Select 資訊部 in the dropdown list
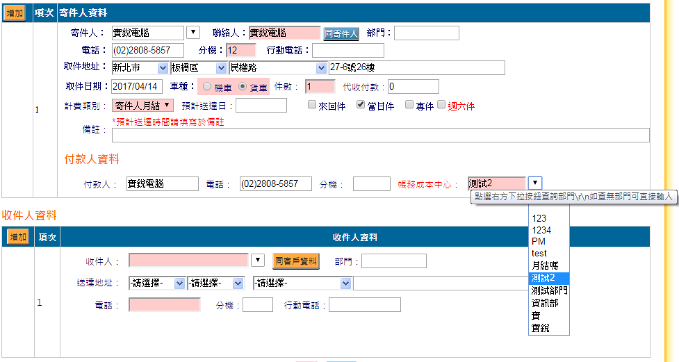Image resolution: width=679 pixels, height=362 pixels. 545,303
